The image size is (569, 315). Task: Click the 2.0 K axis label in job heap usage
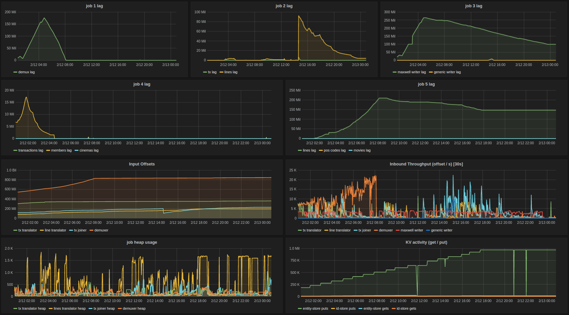[x=9, y=248]
